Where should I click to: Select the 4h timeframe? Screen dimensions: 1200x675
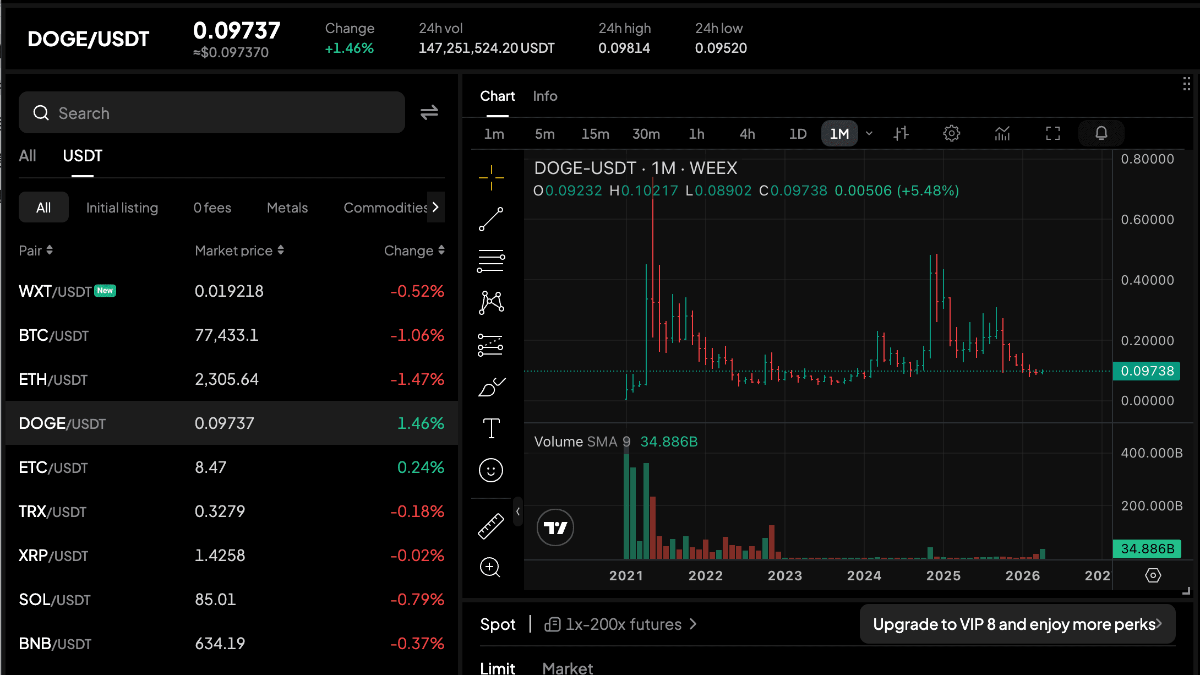coord(748,134)
